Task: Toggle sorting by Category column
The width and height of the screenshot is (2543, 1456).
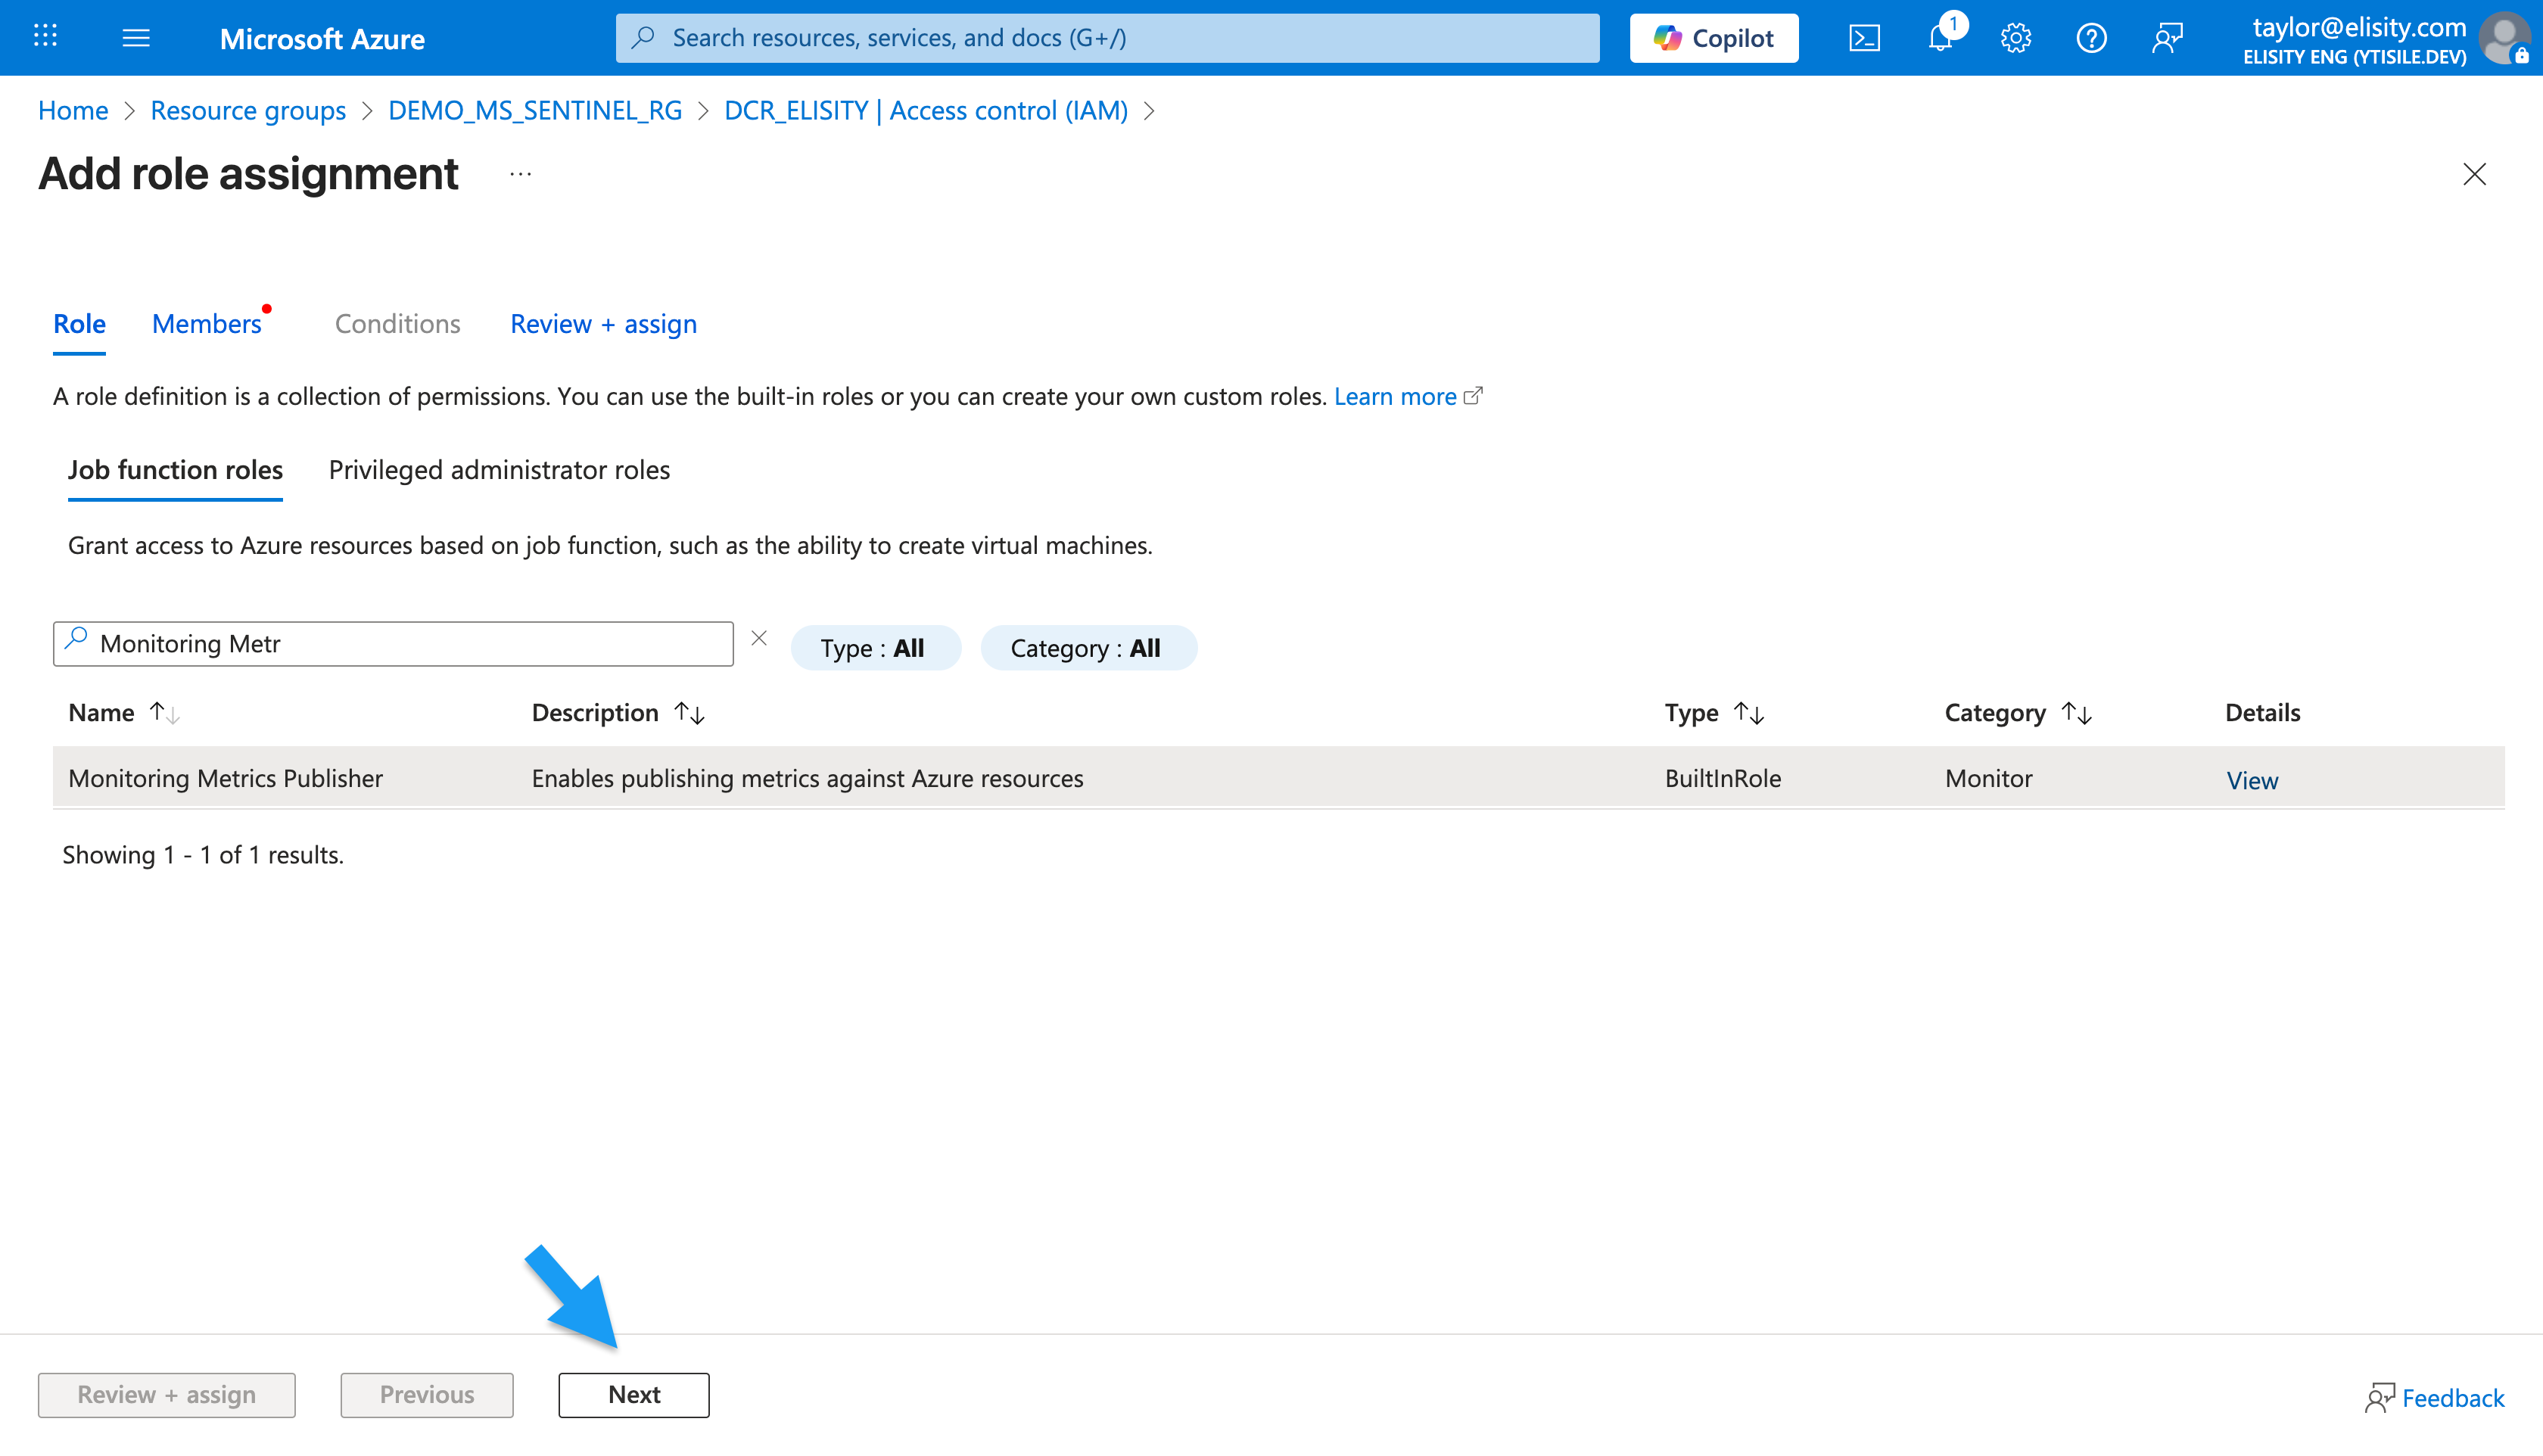Action: point(2077,712)
